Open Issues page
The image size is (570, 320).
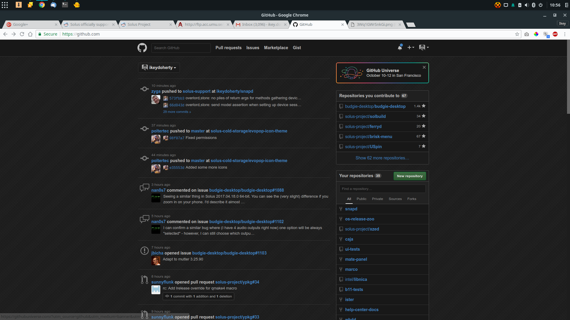(253, 48)
